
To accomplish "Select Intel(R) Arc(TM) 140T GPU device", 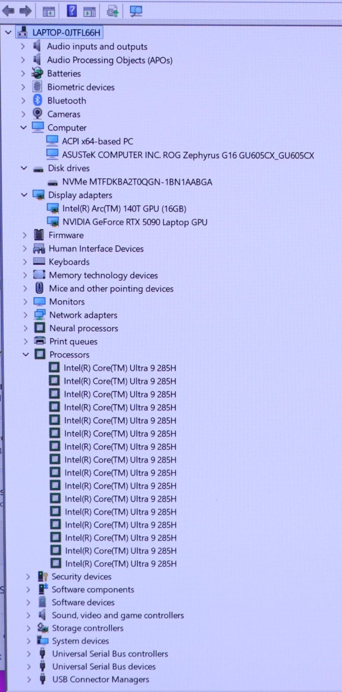I will pos(124,208).
